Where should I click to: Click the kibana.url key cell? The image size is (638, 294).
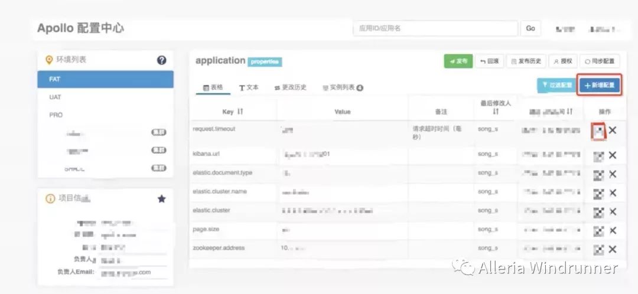point(206,153)
